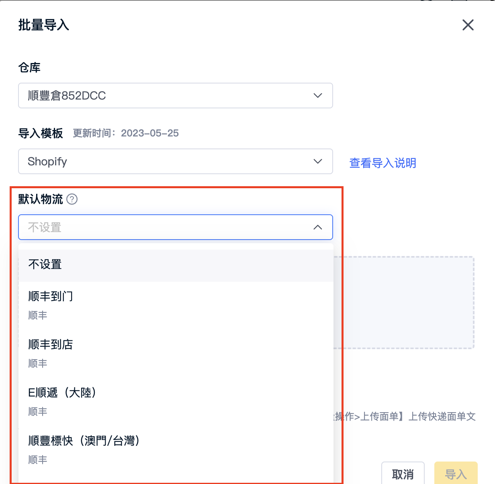Click the 默认物流 search input field
495x484 pixels.
click(x=176, y=227)
